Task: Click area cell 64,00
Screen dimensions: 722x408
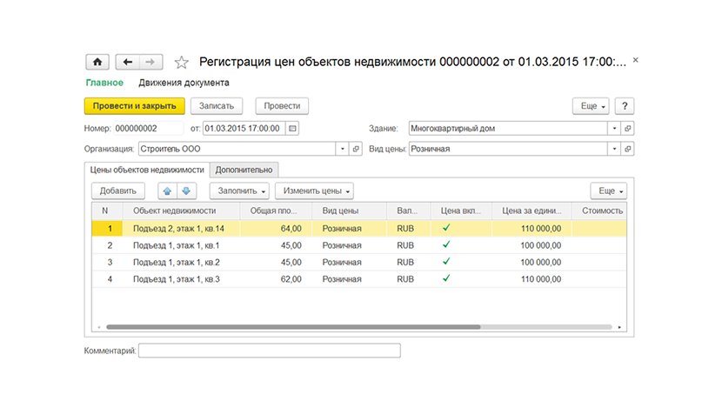Action: [276, 229]
